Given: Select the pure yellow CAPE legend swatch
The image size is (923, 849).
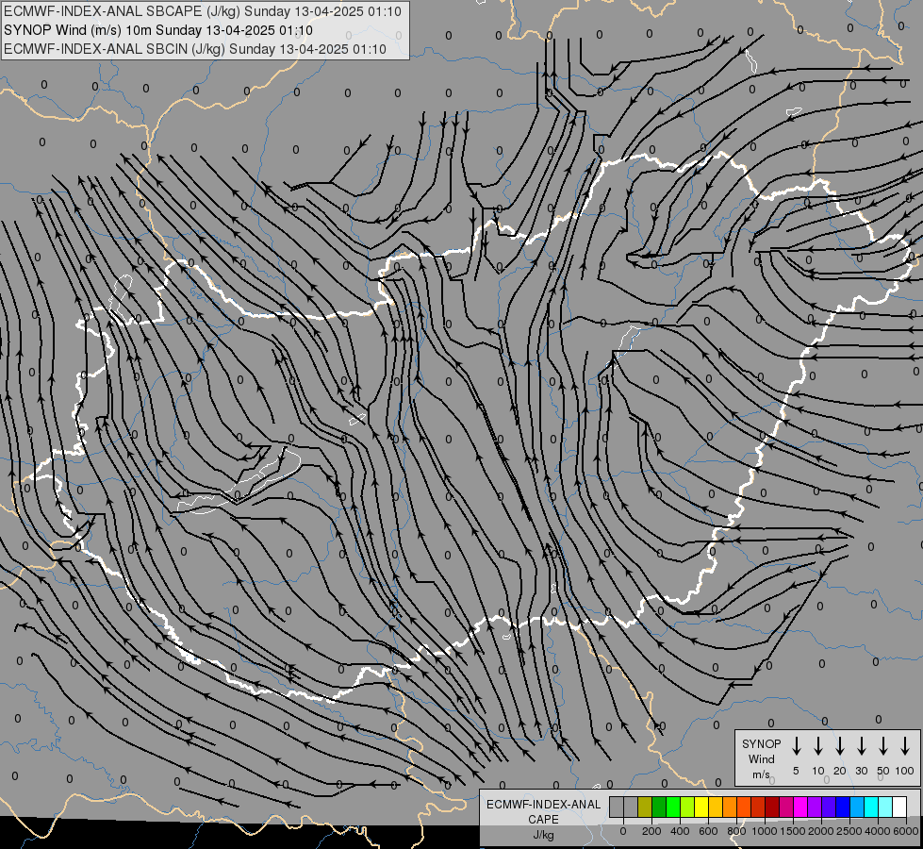Looking at the screenshot, I should pyautogui.click(x=701, y=807).
